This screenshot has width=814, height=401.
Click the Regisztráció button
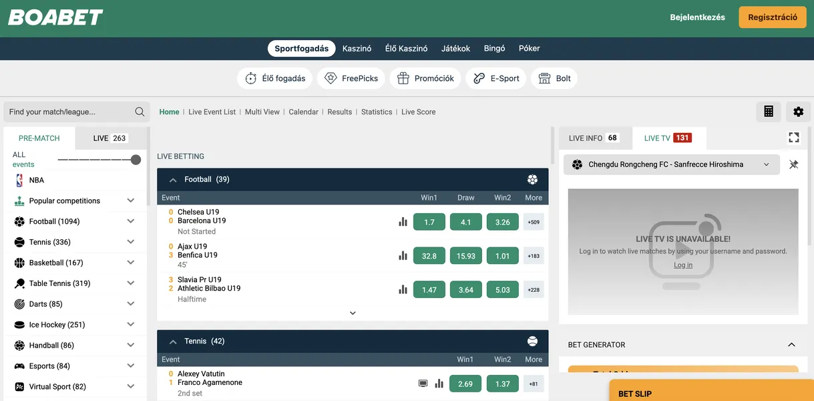772,17
